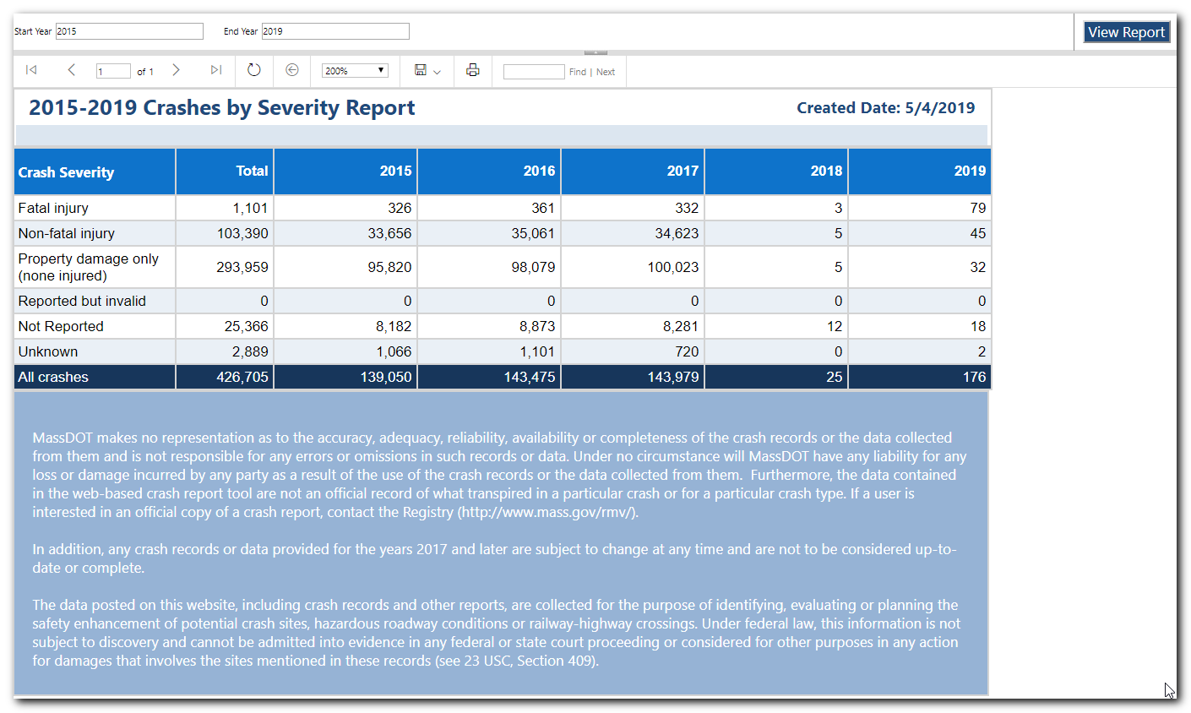
Task: Select the 2017 column header
Action: 633,171
